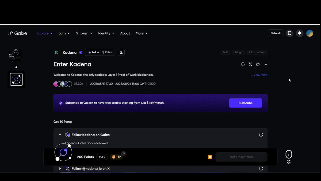Open the mobile app icon
This screenshot has height=181, width=321.
[x=289, y=33]
